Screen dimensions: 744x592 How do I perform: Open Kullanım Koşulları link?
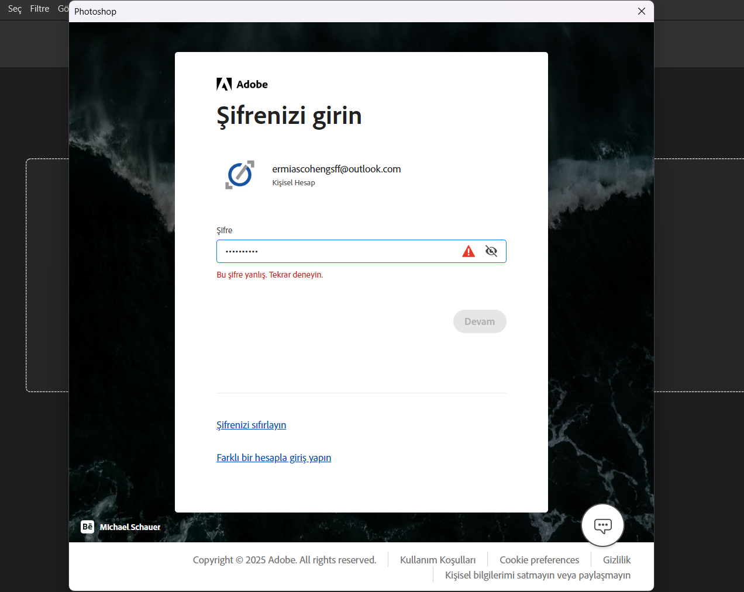438,560
